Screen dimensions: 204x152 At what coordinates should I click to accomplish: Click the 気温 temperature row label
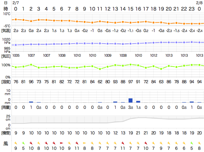6,31
